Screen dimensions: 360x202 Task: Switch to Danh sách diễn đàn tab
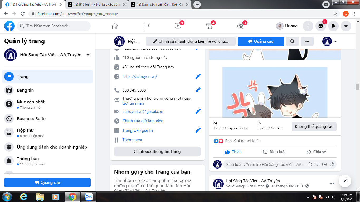[160, 4]
